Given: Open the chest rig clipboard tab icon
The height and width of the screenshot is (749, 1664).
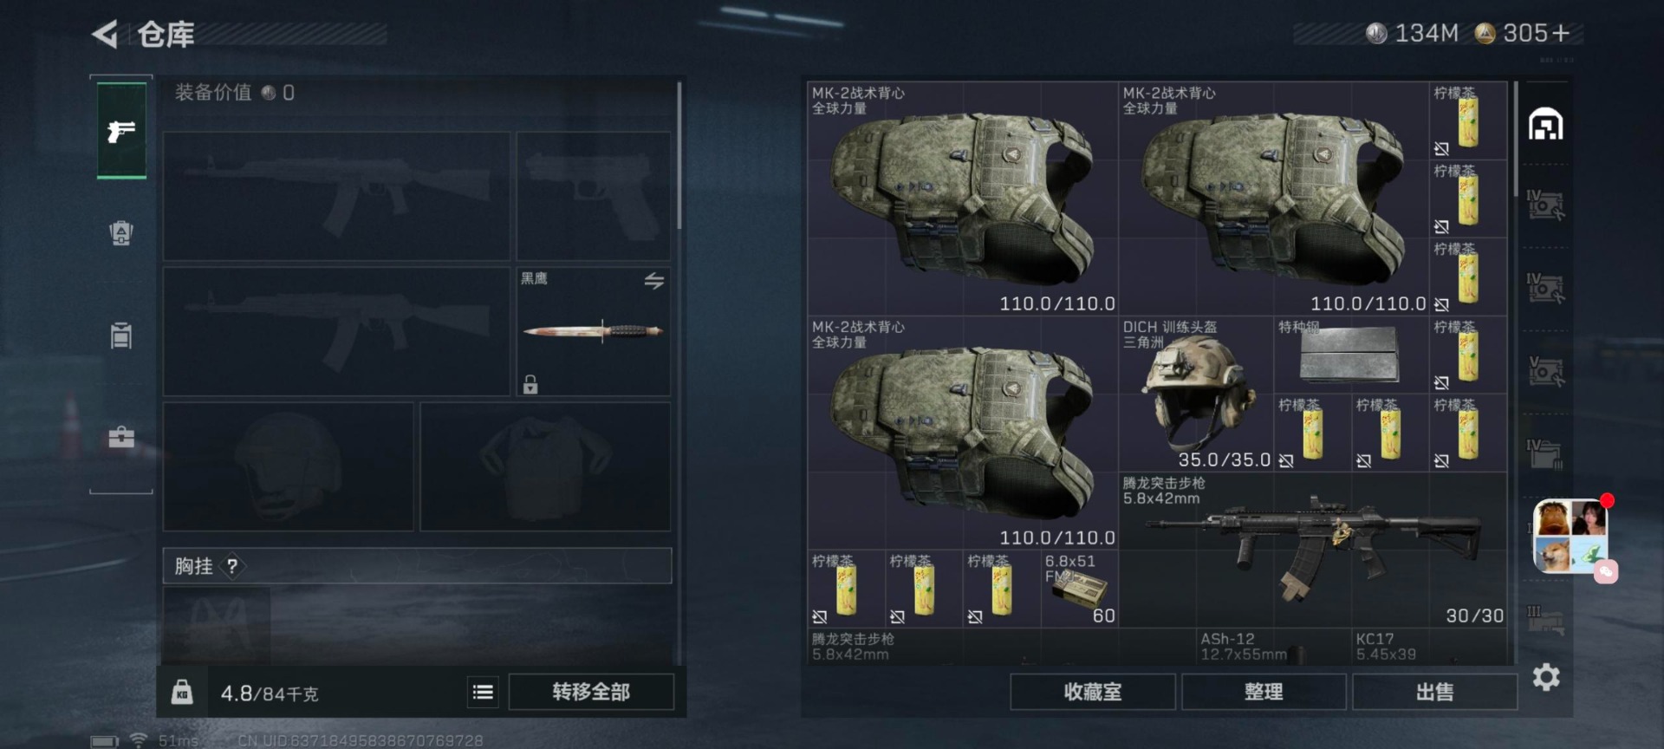Looking at the screenshot, I should click(x=121, y=335).
